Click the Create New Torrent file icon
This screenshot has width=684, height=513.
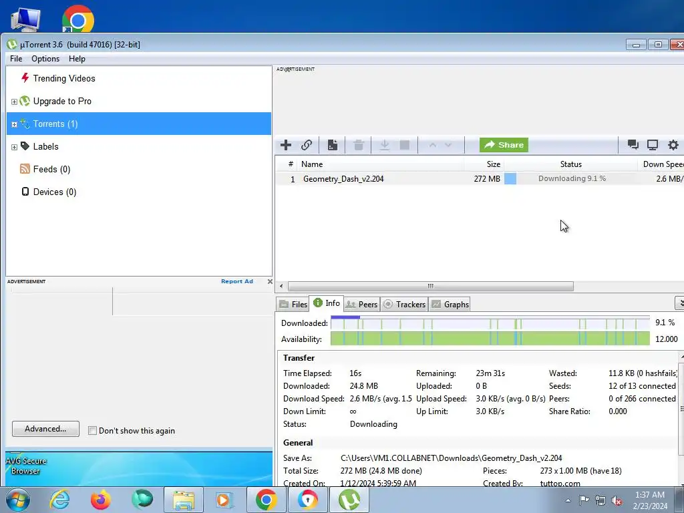coord(333,145)
